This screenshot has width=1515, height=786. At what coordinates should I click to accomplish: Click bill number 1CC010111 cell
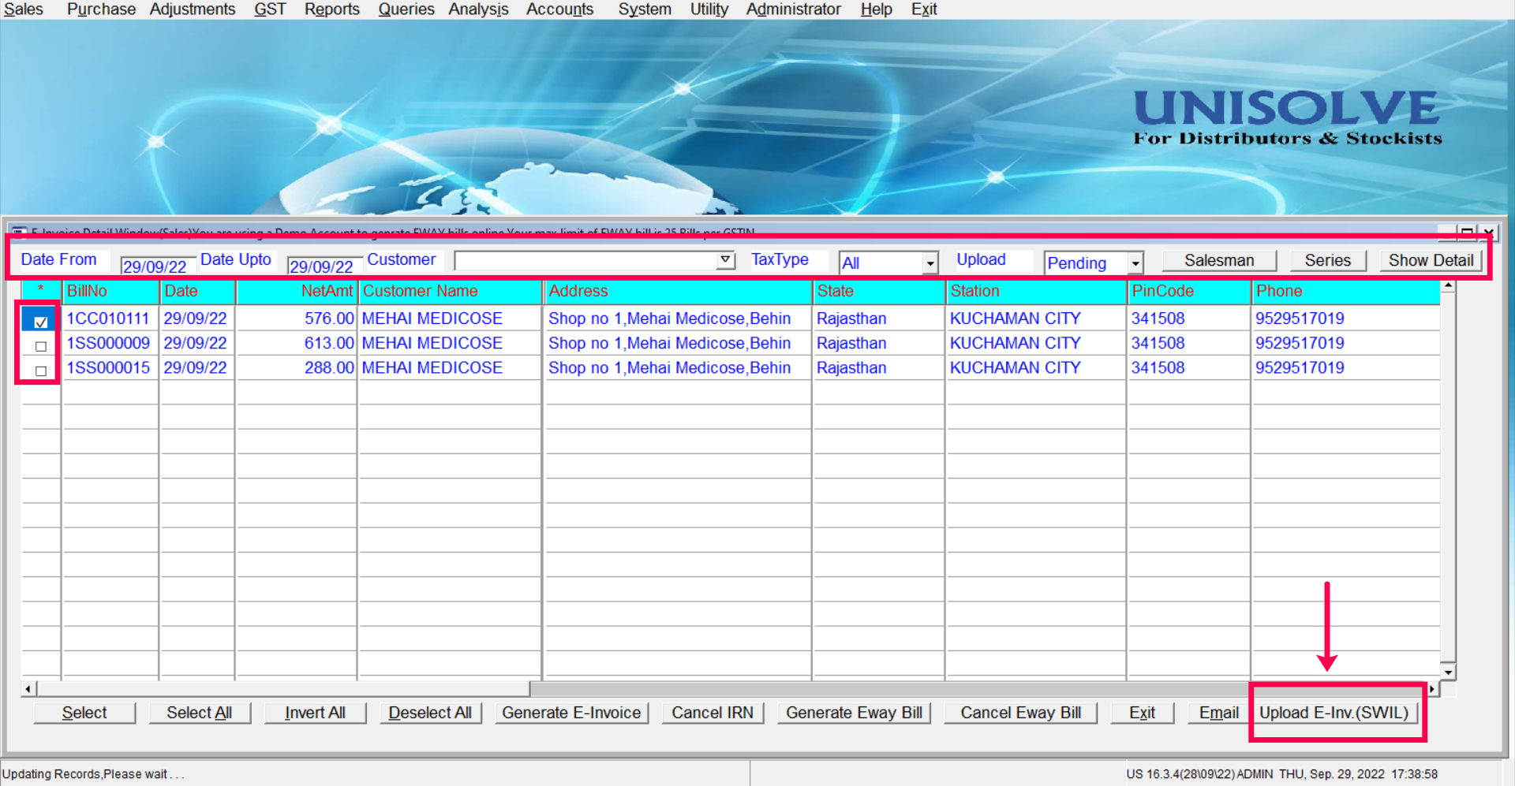tap(110, 318)
